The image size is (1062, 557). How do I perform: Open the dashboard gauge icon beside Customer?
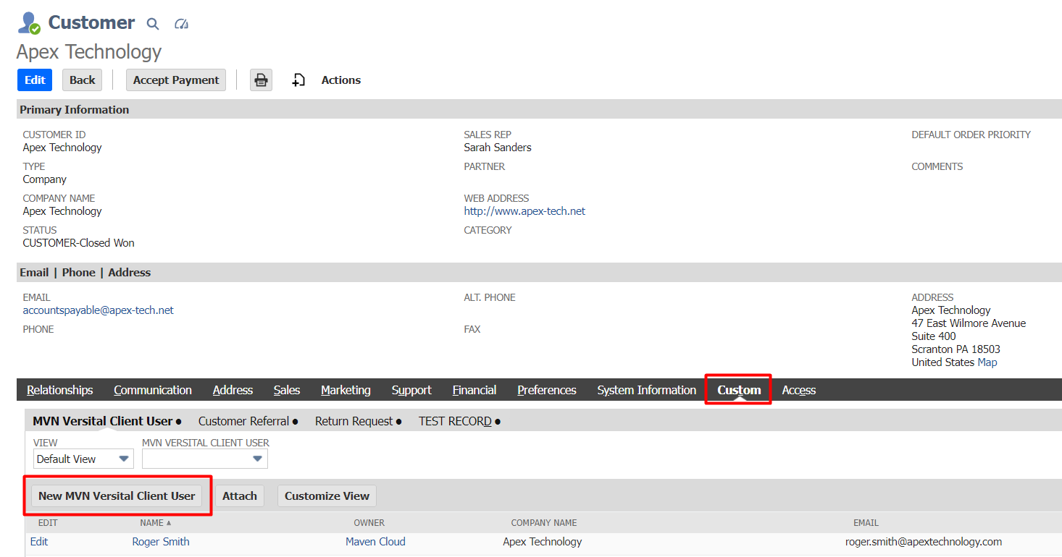point(182,24)
